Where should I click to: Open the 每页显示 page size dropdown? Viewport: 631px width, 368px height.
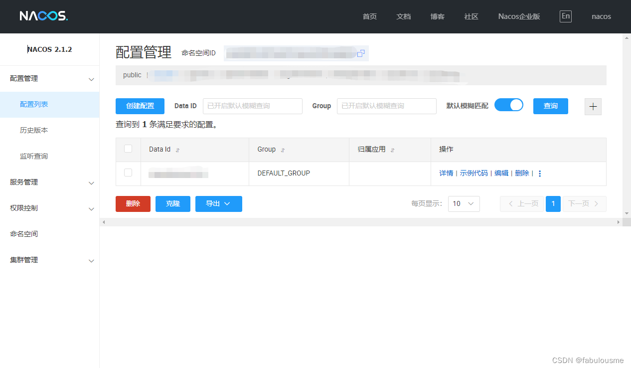464,203
